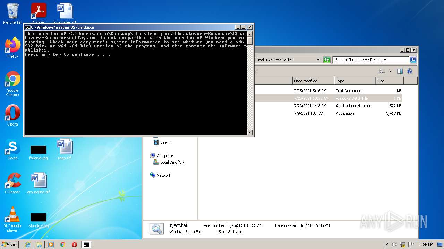This screenshot has height=249, width=444.
Task: Click the taskbar clock showing 9:35 PM
Action: (x=426, y=245)
